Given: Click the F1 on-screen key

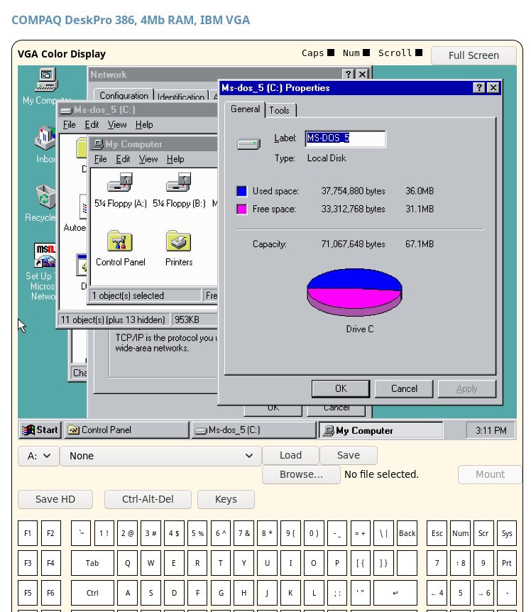Looking at the screenshot, I should point(28,533).
